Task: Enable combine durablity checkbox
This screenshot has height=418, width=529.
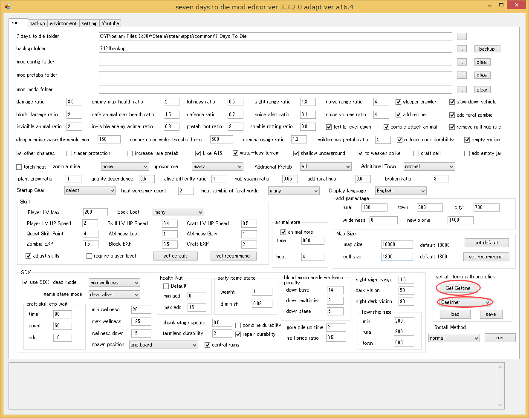Action: (238, 326)
